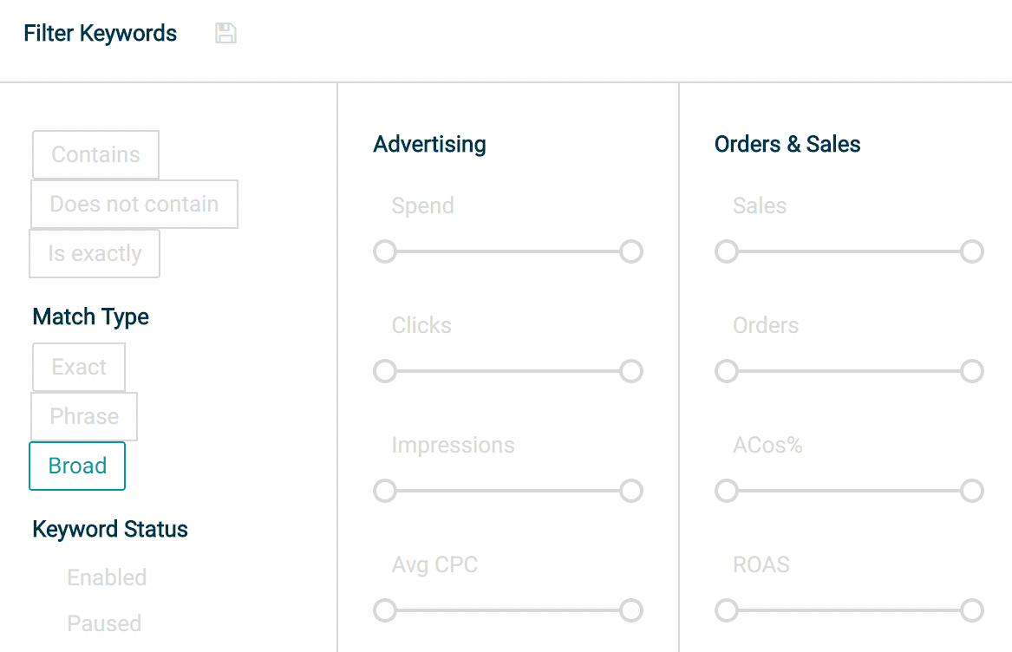1012x652 pixels.
Task: Check the Enabled keyword status
Action: (107, 577)
